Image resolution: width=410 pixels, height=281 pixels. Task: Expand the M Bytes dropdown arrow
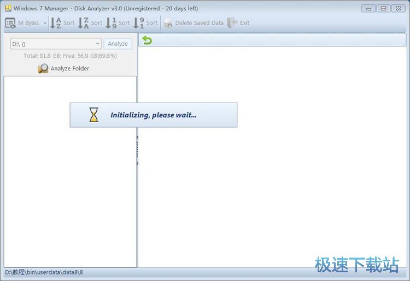(45, 23)
